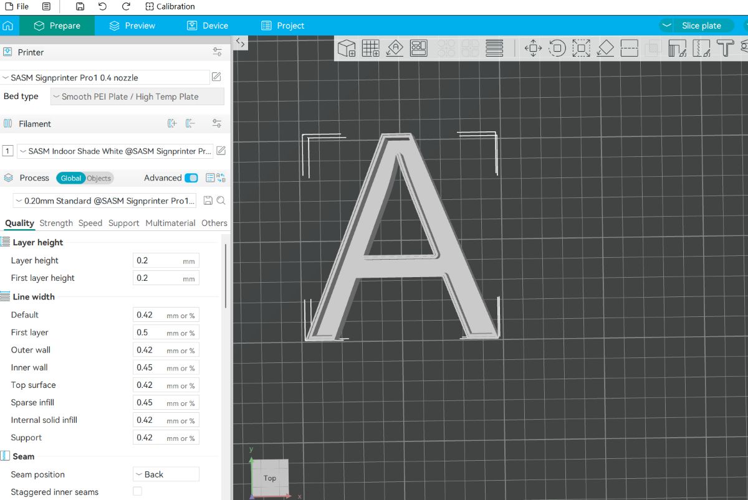Viewport: 748px width, 500px height.
Task: Expand the Seam position dropdown
Action: point(166,474)
